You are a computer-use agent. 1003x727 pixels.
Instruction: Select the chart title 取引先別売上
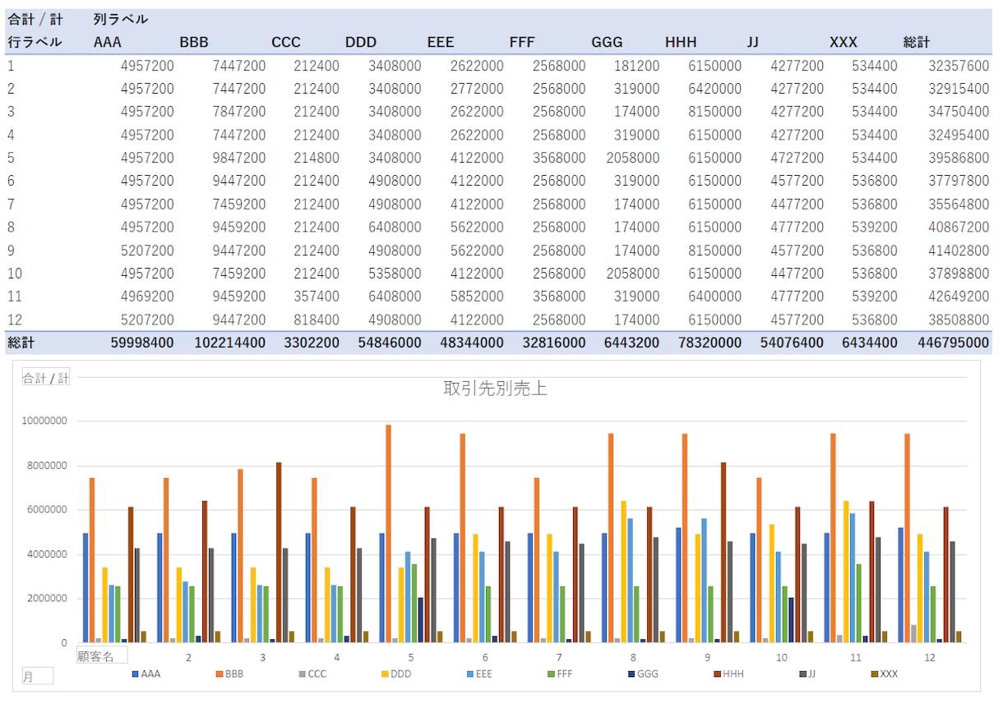pos(496,389)
